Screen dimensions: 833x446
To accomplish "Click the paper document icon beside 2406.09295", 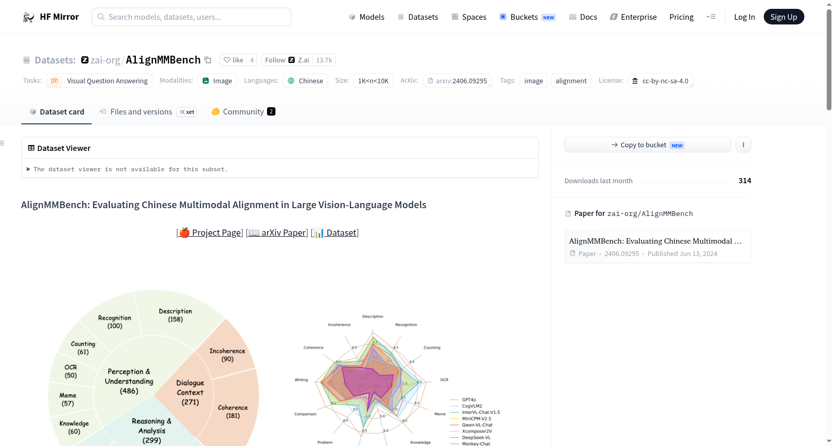I will point(573,253).
